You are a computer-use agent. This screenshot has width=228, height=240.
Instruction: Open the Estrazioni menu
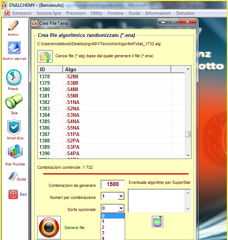tap(22, 13)
